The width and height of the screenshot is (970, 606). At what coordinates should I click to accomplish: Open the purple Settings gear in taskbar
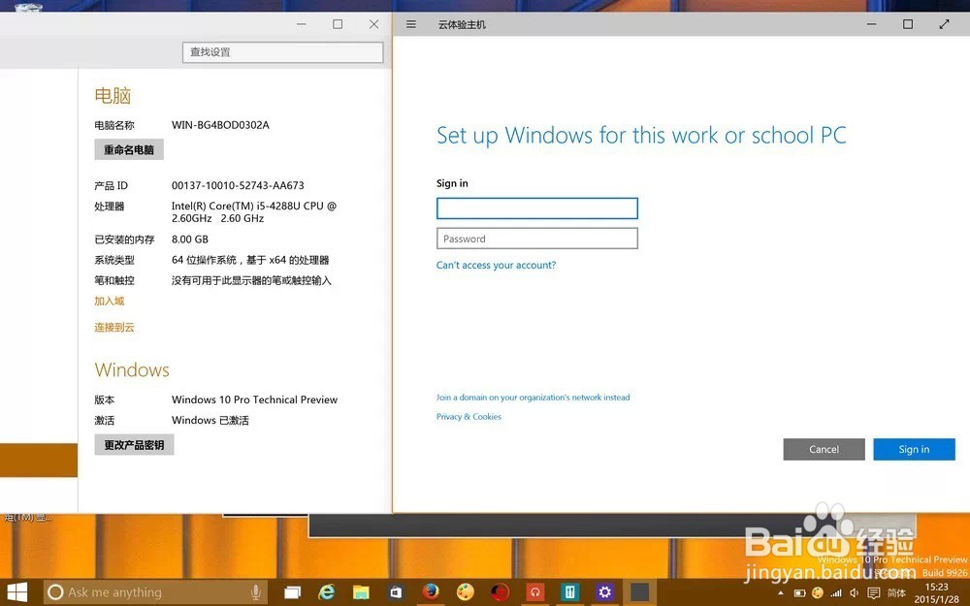(604, 591)
